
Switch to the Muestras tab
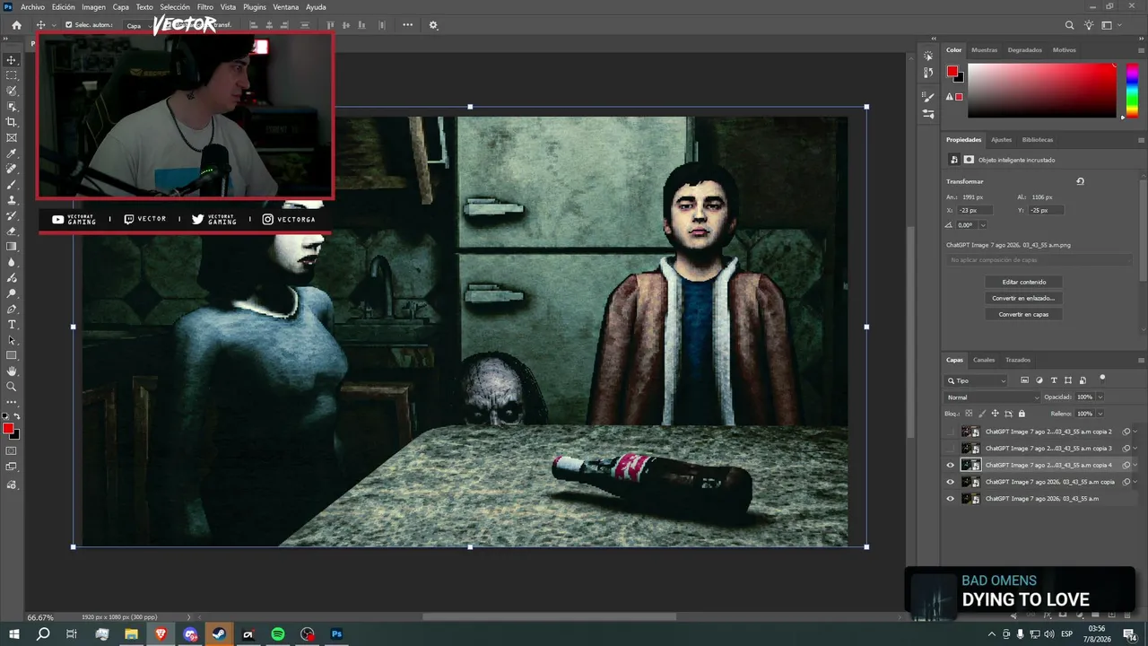[984, 50]
